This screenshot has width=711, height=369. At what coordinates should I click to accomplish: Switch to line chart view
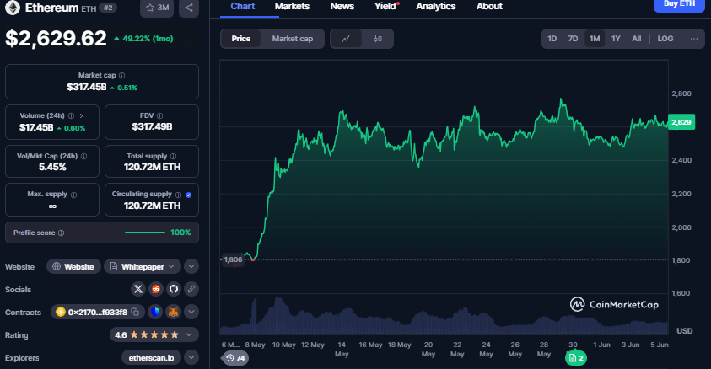click(x=346, y=39)
